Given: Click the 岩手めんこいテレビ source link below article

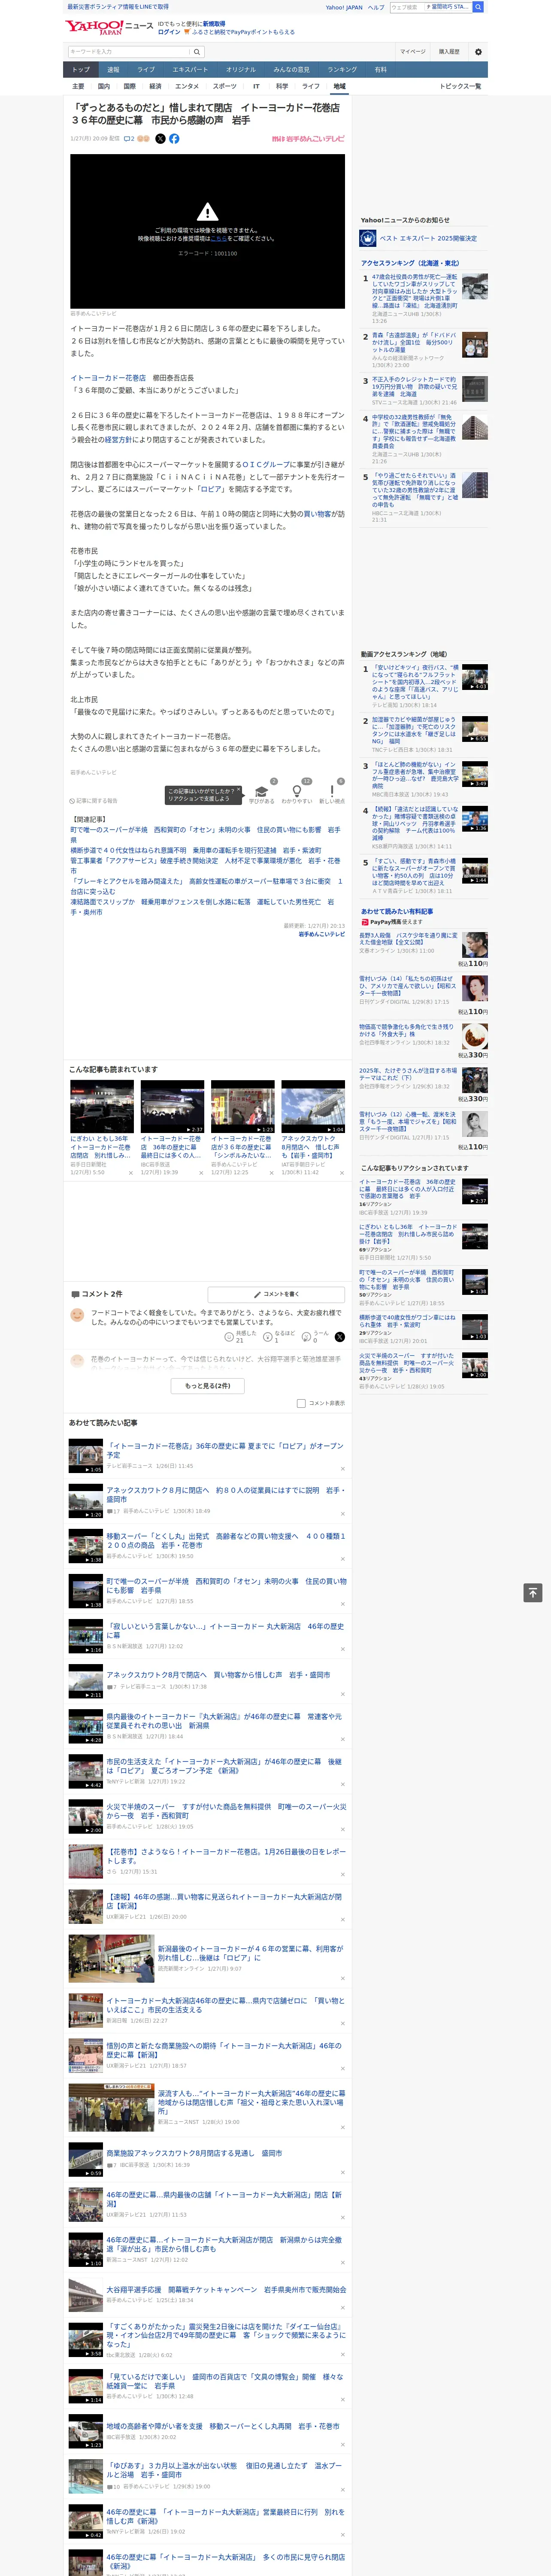Looking at the screenshot, I should point(322,934).
